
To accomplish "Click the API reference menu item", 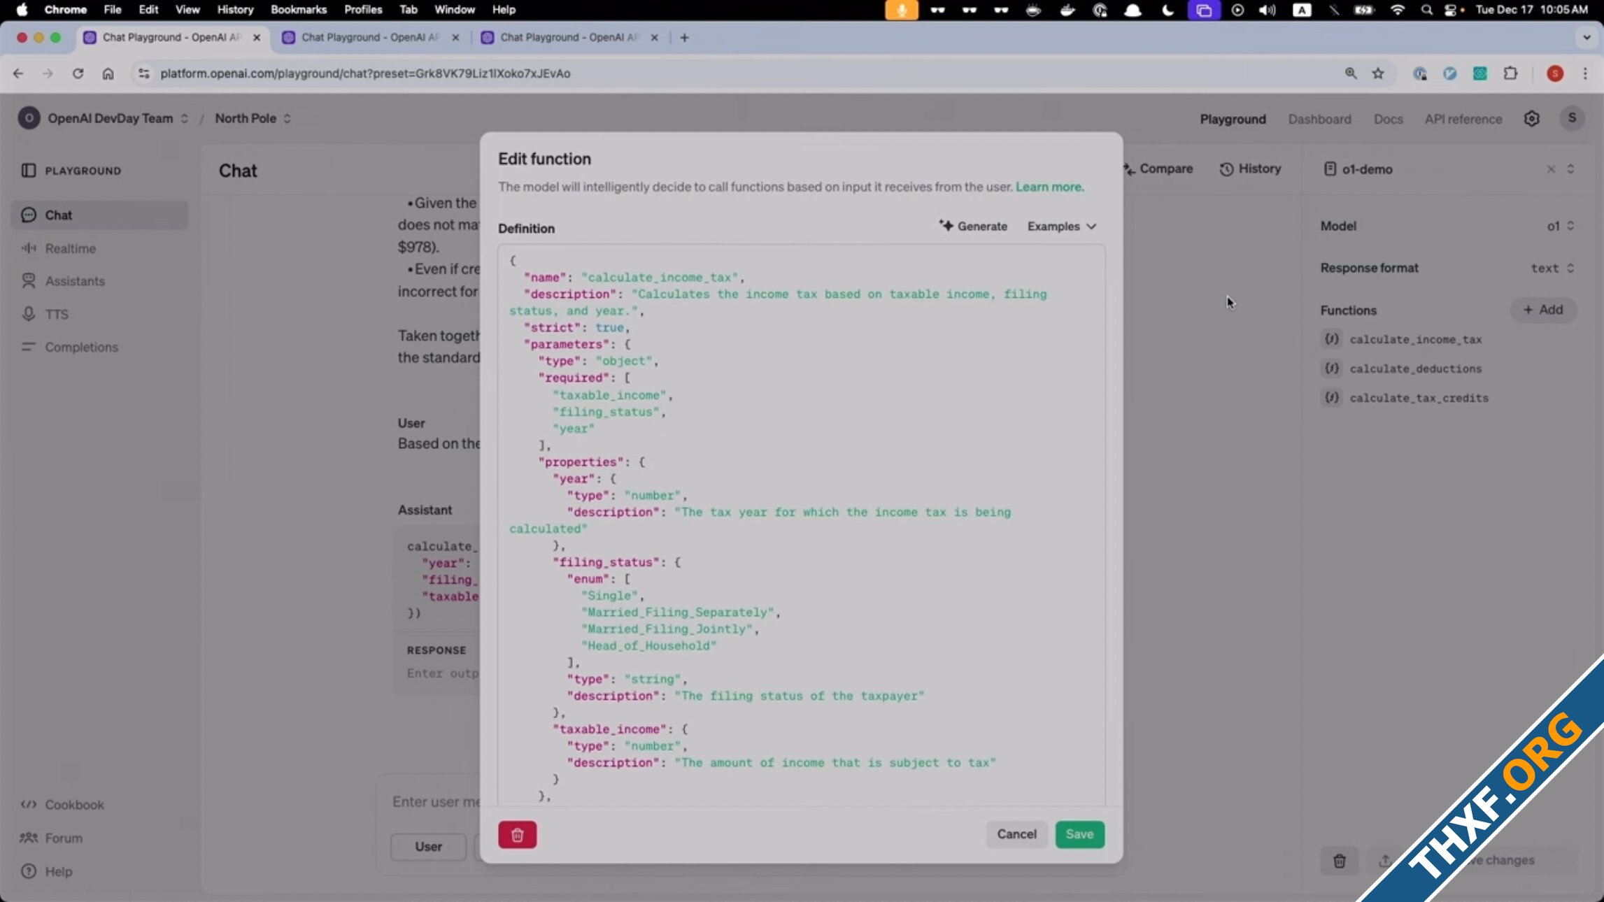I will pyautogui.click(x=1463, y=119).
